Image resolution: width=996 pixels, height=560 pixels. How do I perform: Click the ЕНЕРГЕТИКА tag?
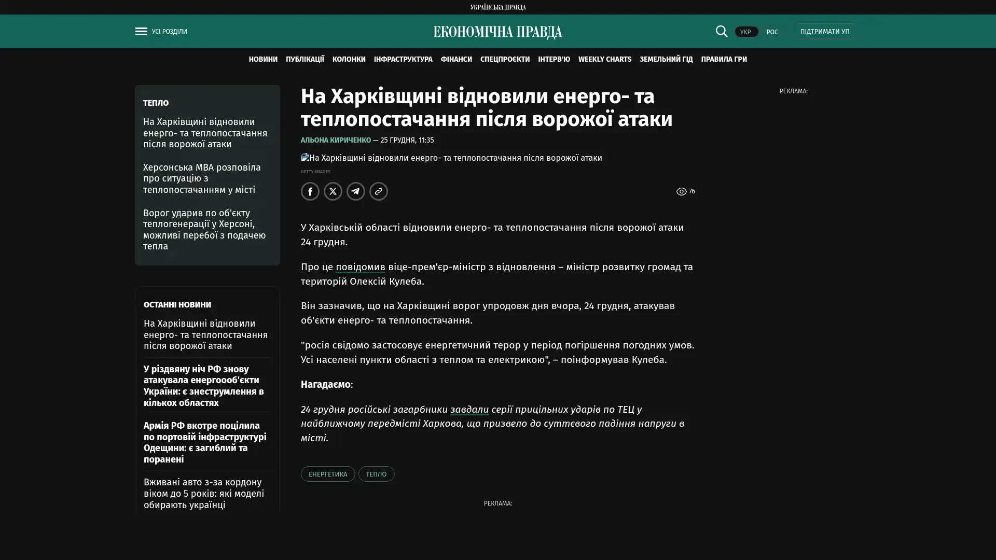pos(328,474)
